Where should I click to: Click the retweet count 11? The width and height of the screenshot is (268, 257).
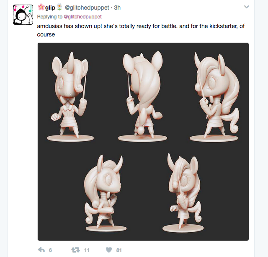pos(87,250)
